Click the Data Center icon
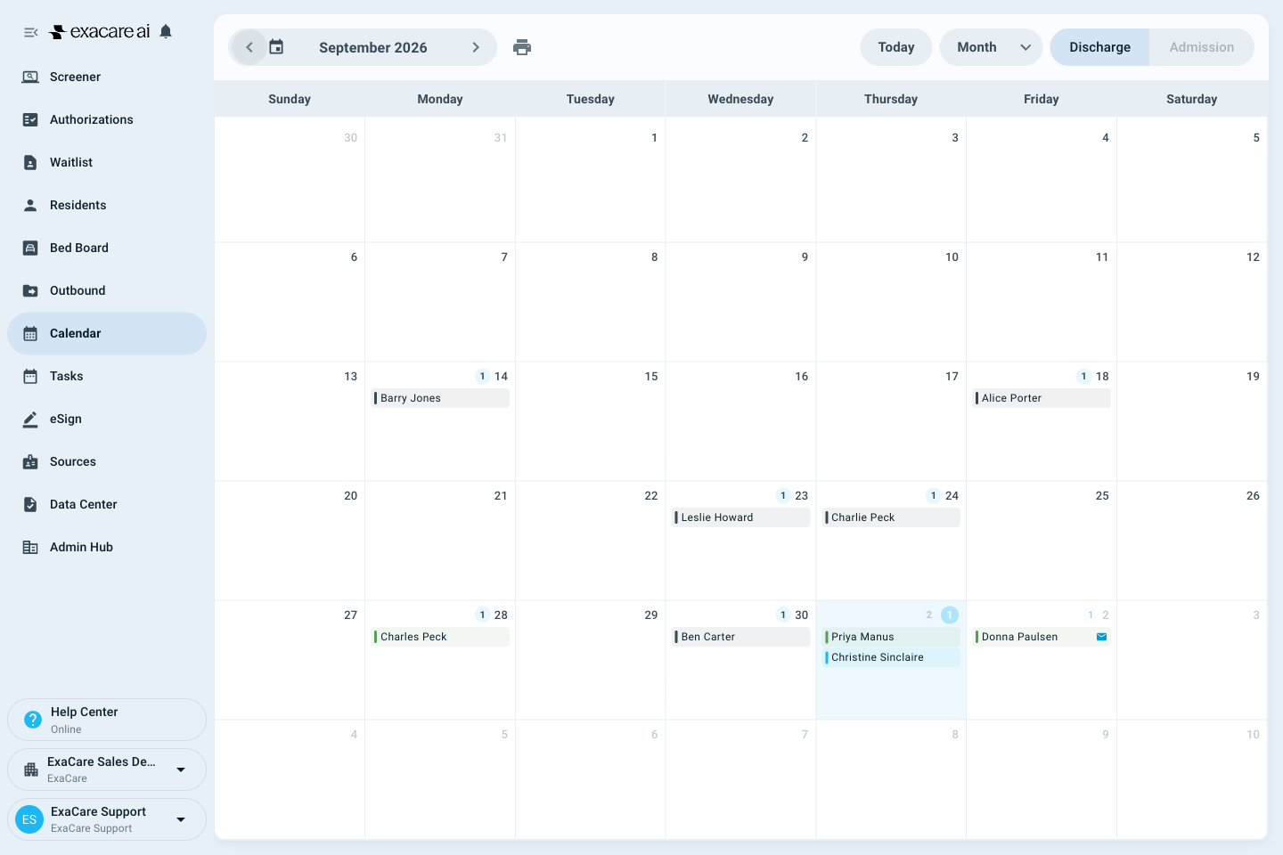 click(30, 504)
